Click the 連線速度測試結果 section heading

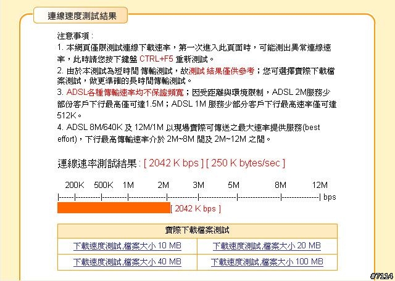pyautogui.click(x=81, y=16)
